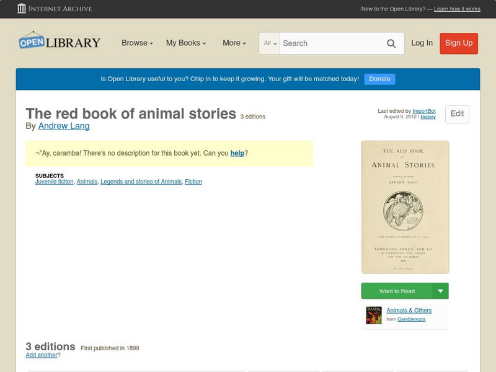Select the "Juvenile fiction" subject link
This screenshot has width=496, height=372.
[55, 182]
